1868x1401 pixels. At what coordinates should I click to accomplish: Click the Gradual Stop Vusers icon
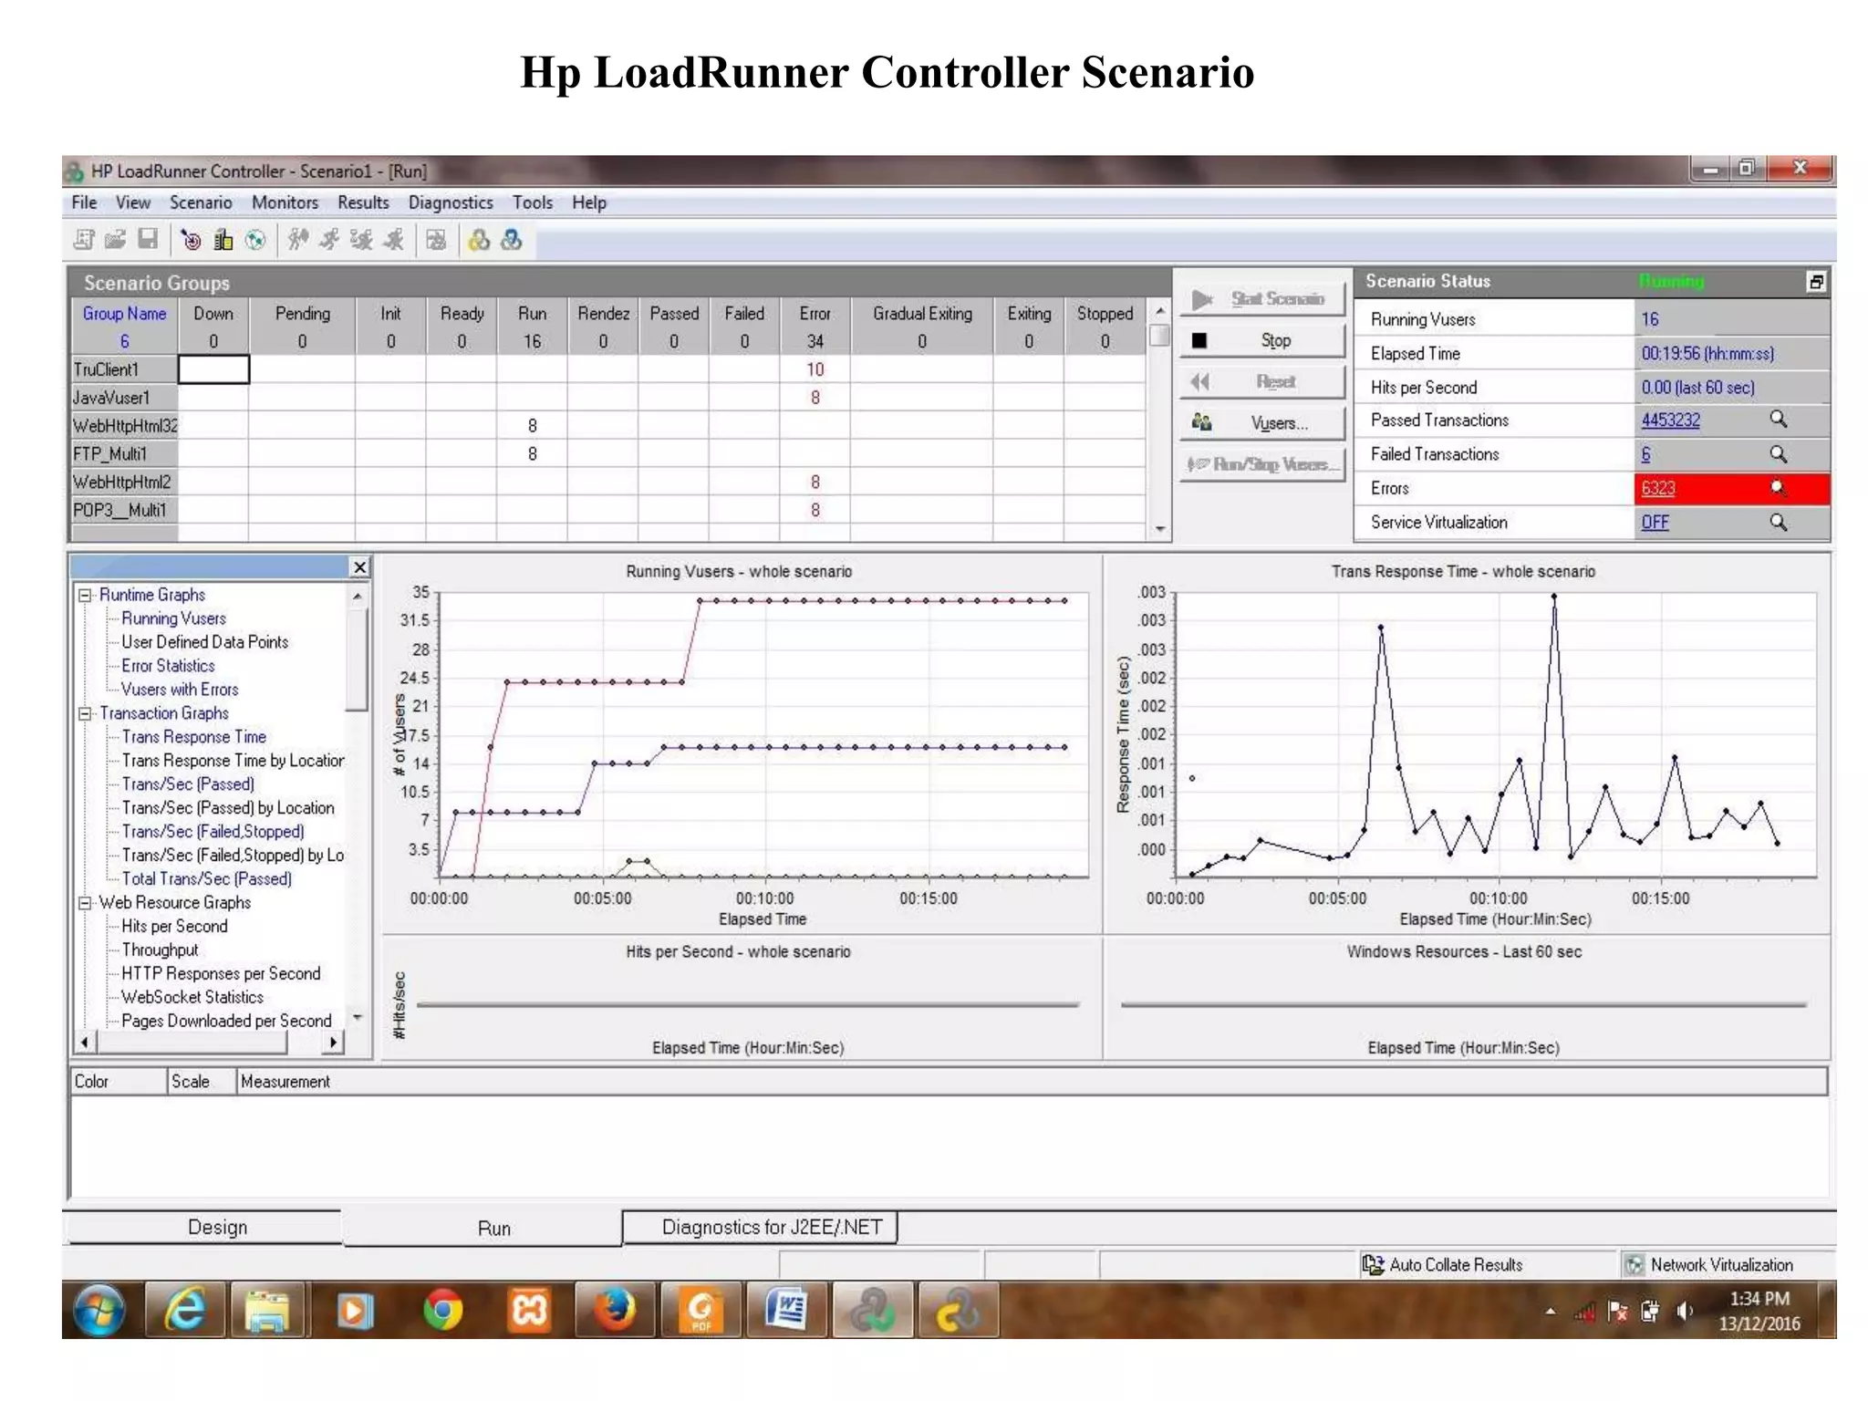(361, 240)
